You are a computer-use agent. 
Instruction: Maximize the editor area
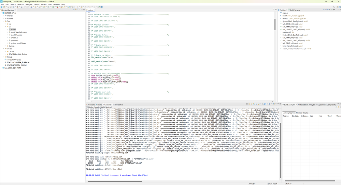(276, 9)
